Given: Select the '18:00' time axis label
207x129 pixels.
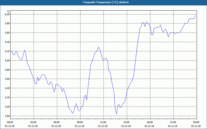Looking at the screenshot, I should click(150, 122).
